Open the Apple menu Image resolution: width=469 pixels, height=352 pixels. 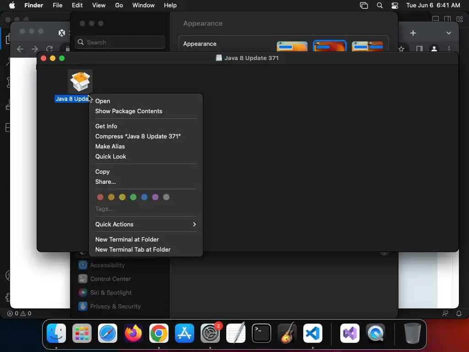[x=12, y=5]
